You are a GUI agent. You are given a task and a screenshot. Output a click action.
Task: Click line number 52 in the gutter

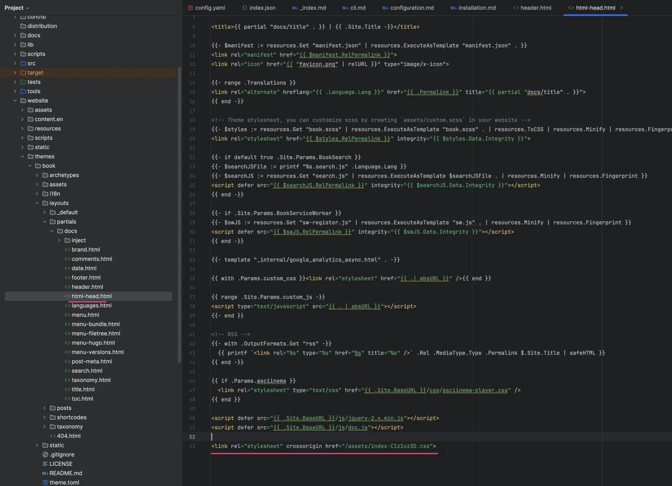click(x=192, y=437)
